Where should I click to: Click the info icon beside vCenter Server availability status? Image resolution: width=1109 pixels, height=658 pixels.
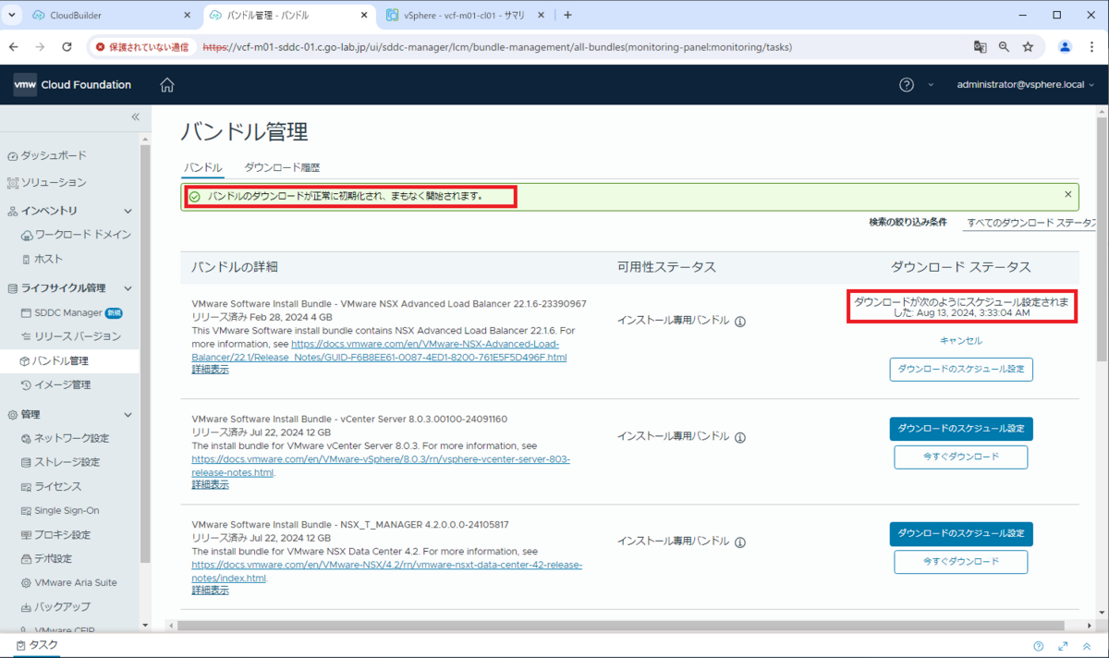pos(740,437)
